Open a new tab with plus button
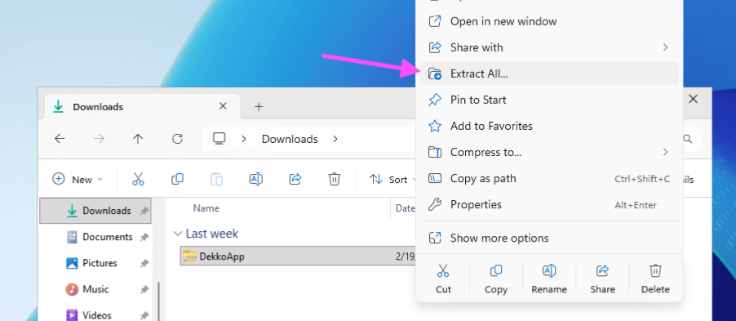736x321 pixels. pos(259,107)
